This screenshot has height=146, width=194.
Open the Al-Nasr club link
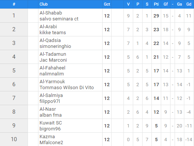(48, 109)
